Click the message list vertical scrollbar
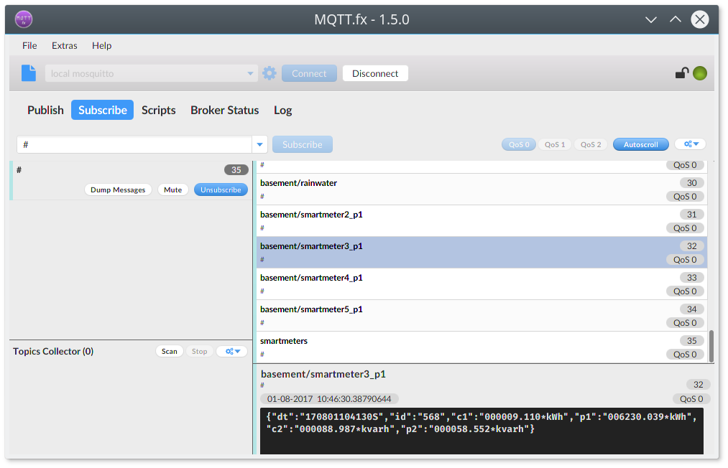 click(x=711, y=345)
